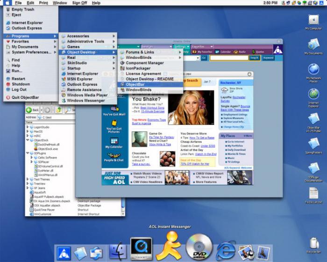
Task: Click the Explorer vertical scrollbar
Action: pyautogui.click(x=123, y=207)
